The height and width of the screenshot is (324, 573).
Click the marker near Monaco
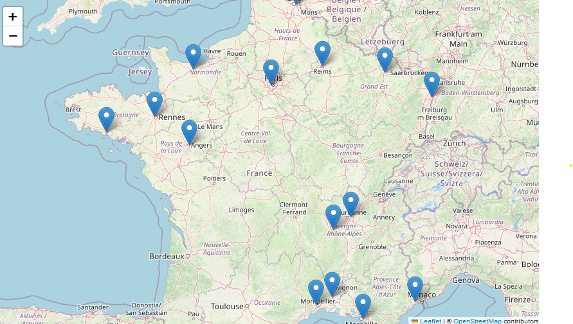coord(415,287)
